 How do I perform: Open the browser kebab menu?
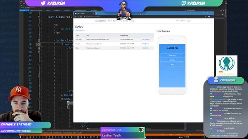click(212, 17)
